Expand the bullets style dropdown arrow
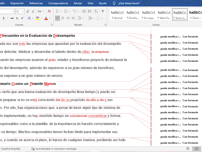This screenshot has height=152, width=202. (x=61, y=11)
